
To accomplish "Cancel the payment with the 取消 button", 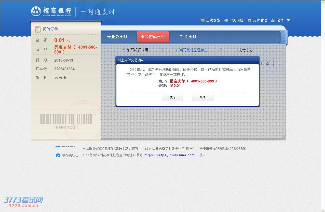I will coord(202,97).
